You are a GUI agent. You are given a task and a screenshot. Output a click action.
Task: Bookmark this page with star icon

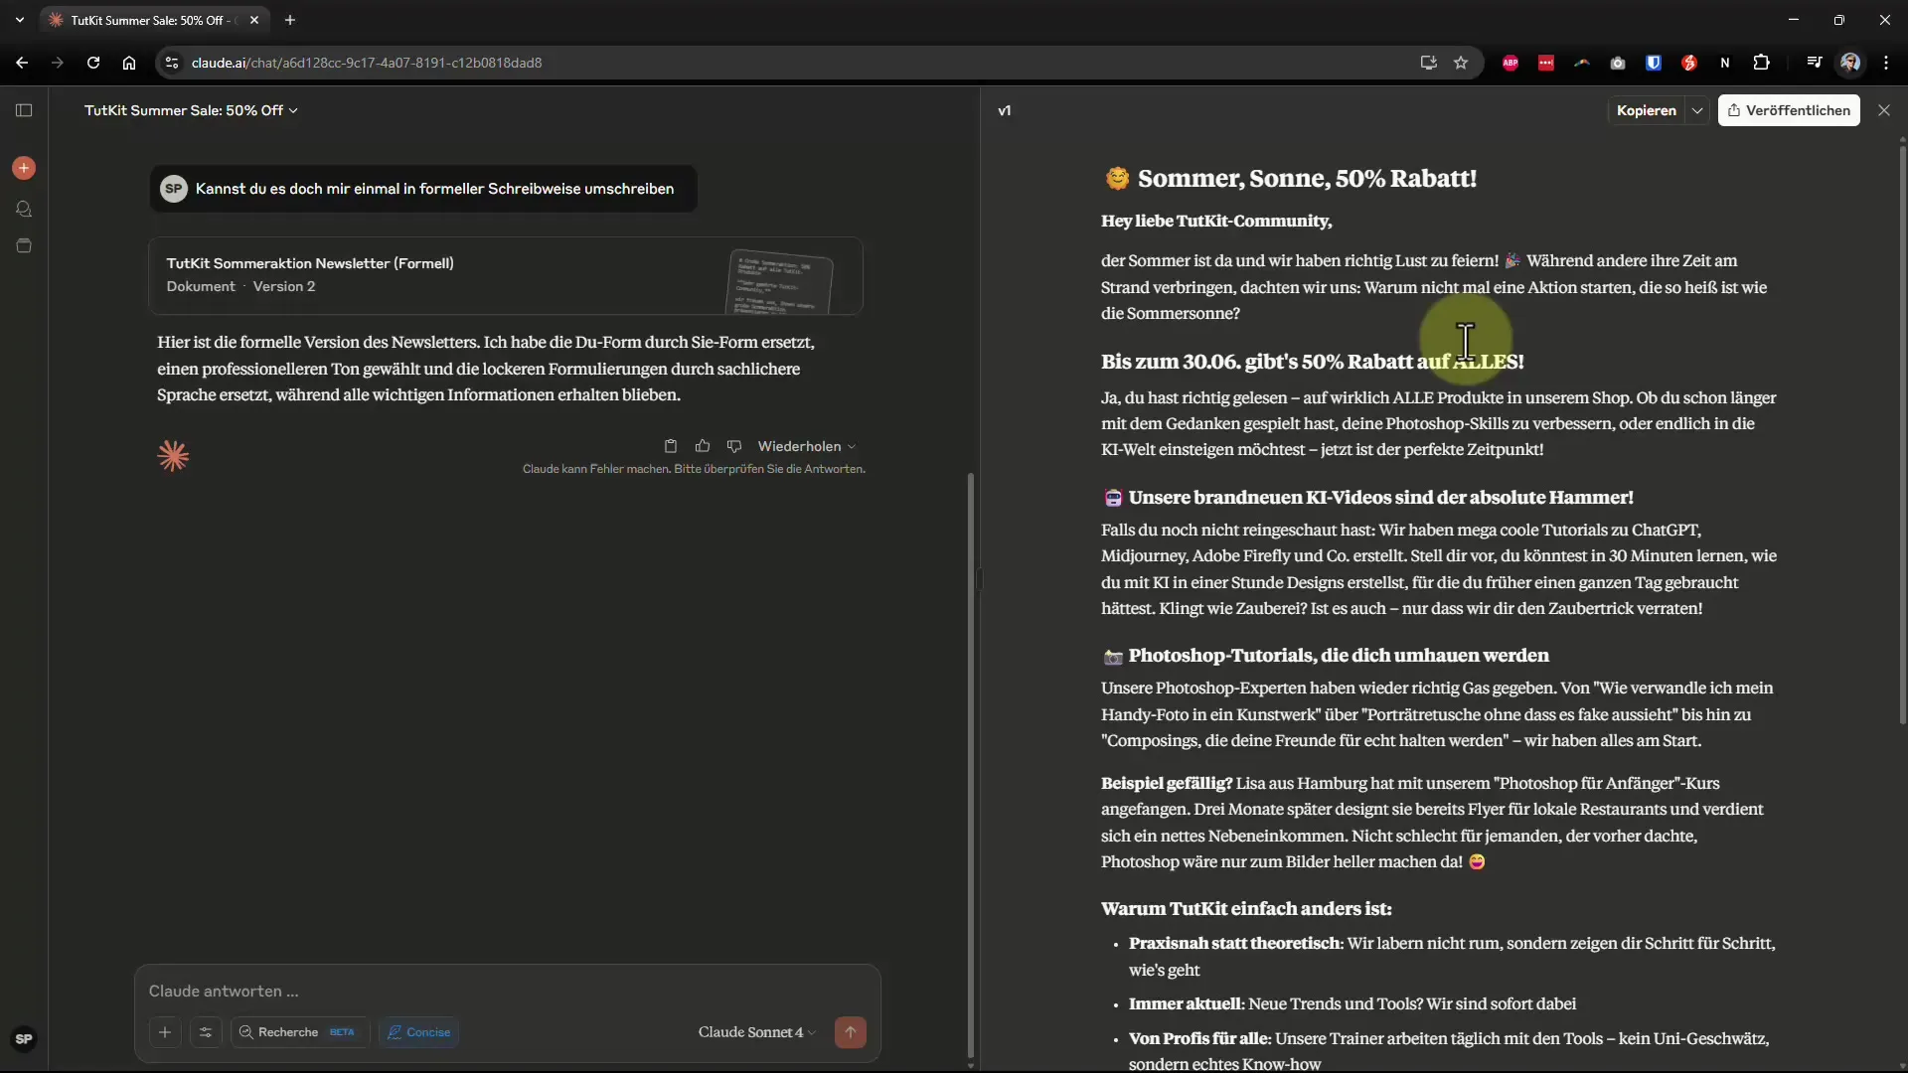(1461, 63)
